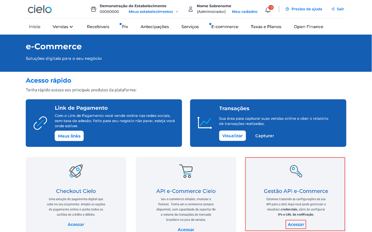The width and height of the screenshot is (372, 232).
Task: Click the Acesso rápido heading
Action: 48,80
